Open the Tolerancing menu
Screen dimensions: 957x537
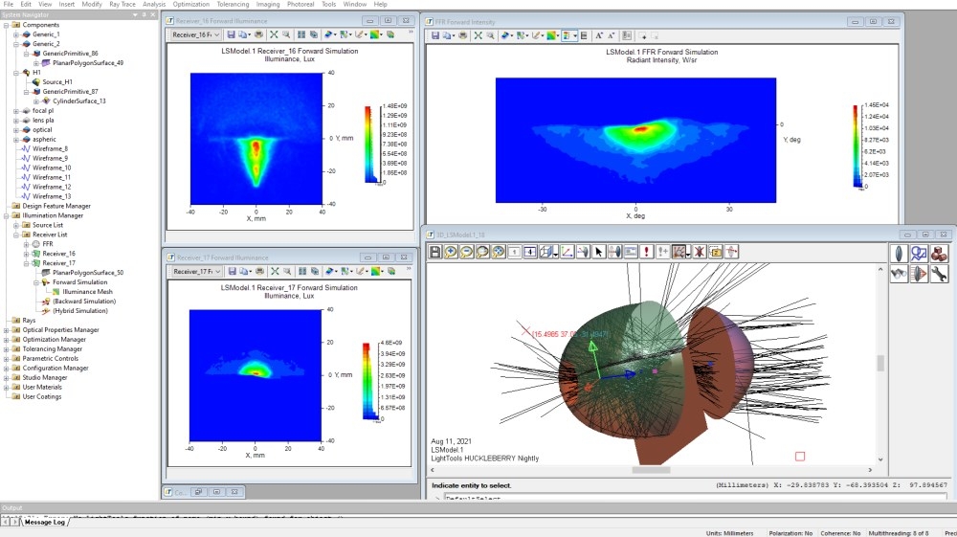[x=233, y=5]
